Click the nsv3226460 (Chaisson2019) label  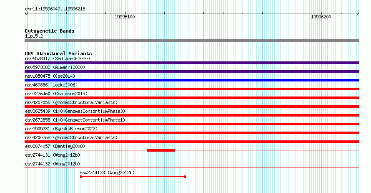[56, 94]
